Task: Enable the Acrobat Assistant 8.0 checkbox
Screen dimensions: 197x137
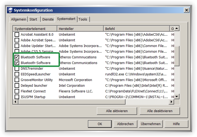Action: [17, 35]
